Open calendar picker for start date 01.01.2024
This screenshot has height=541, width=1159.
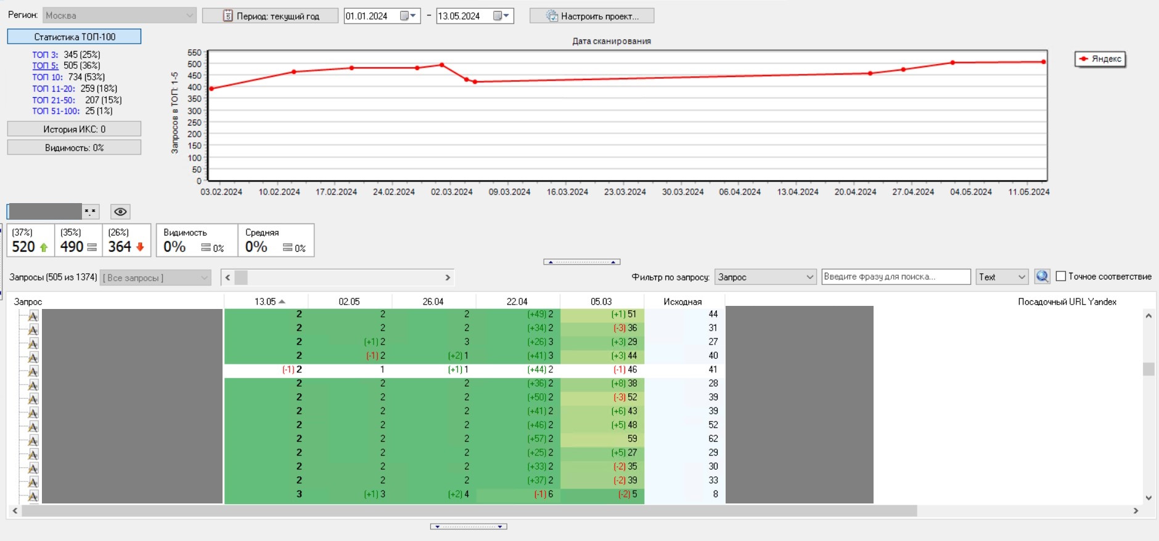pyautogui.click(x=408, y=16)
